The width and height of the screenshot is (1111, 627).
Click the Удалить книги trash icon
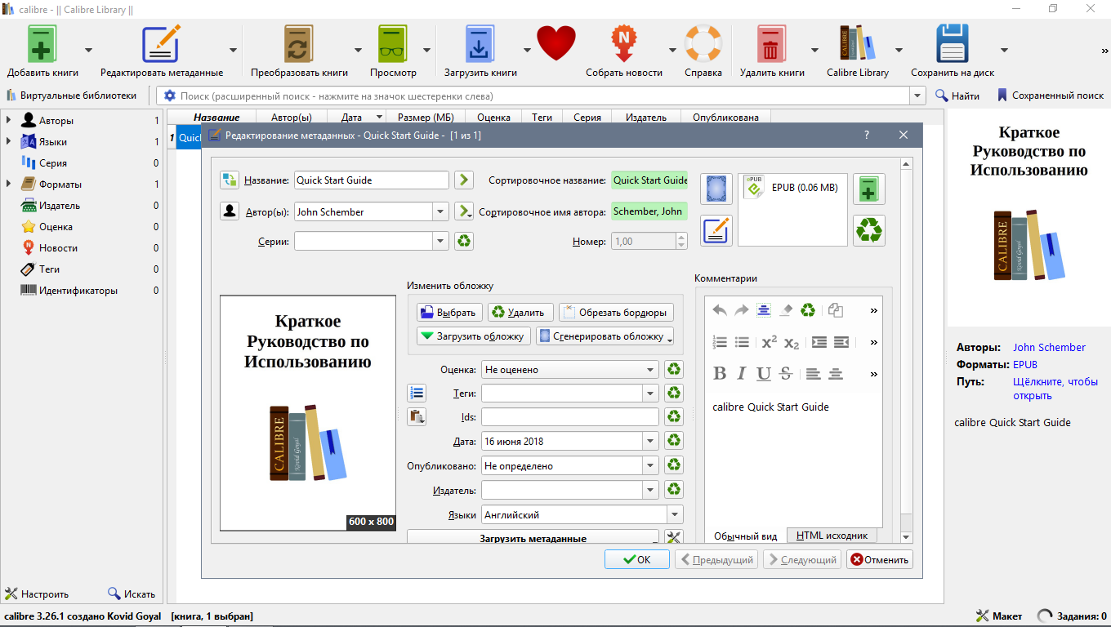point(771,43)
